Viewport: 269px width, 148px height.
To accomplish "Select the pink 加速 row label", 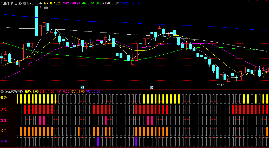I will (3, 120).
